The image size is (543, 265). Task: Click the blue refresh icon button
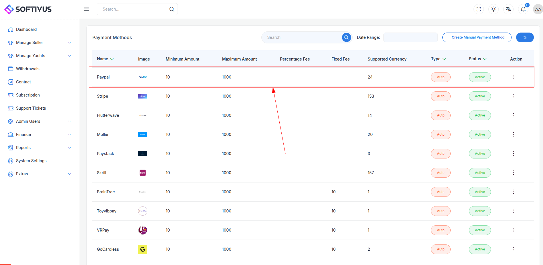525,37
